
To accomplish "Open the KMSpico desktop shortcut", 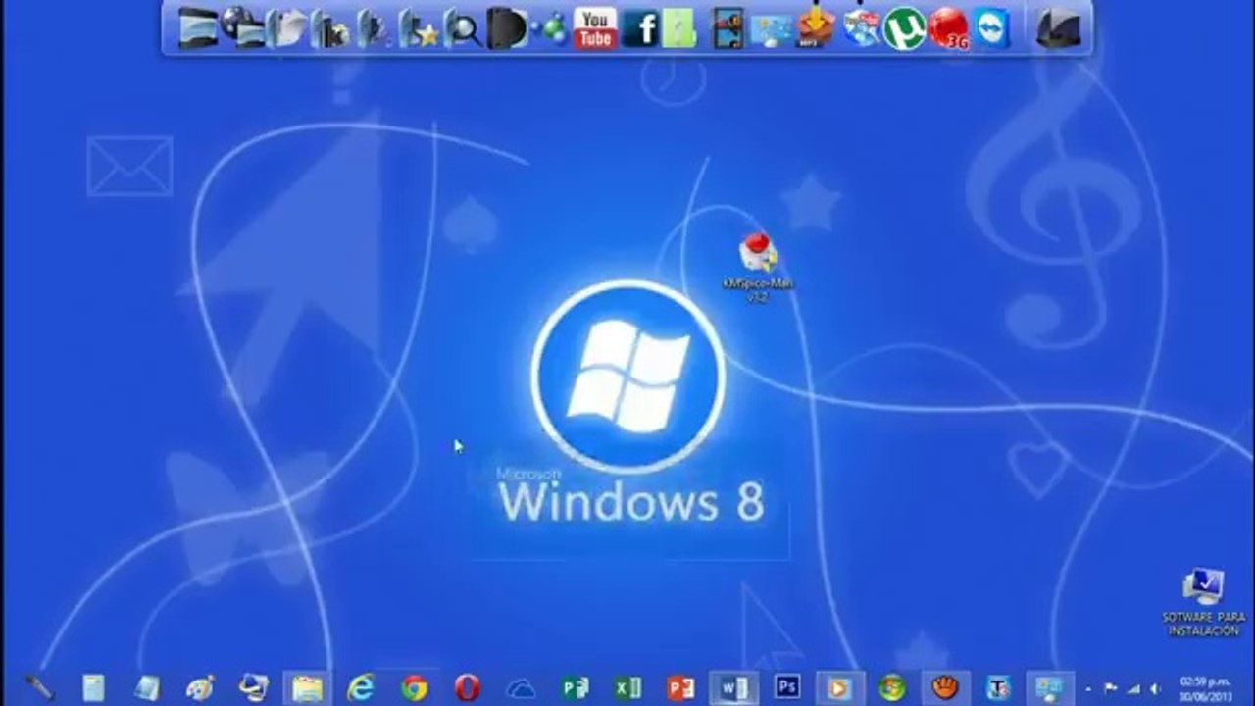I will (x=757, y=267).
